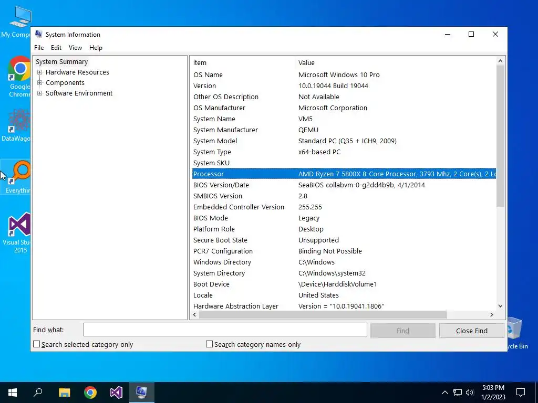Launch Chrome from the taskbar
The image size is (538, 403).
[90, 393]
